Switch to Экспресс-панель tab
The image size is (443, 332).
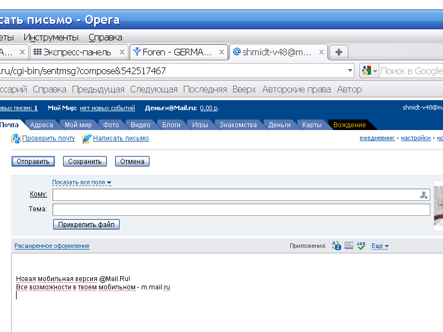click(x=79, y=52)
